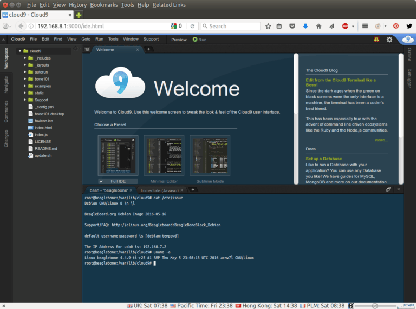The height and width of the screenshot is (309, 416).
Task: Open the 'Set up a Database' docs link
Action: (324, 159)
